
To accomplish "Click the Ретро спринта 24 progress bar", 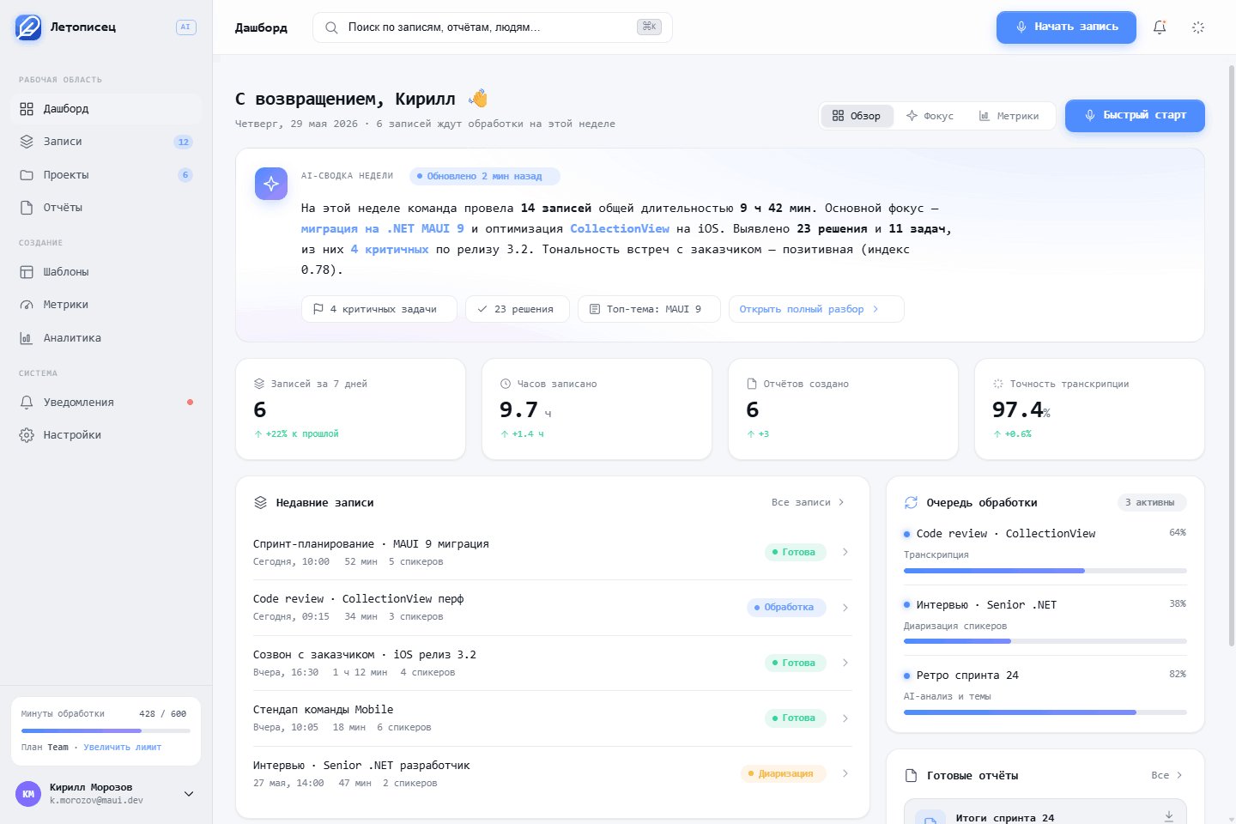I will [1045, 712].
